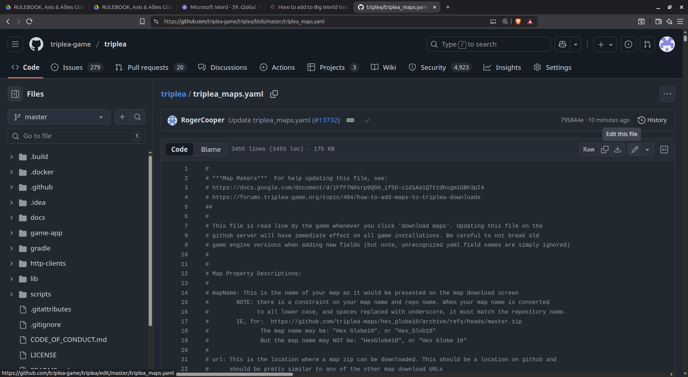The width and height of the screenshot is (688, 377).
Task: Open the Copilot chat icon
Action: tap(562, 44)
